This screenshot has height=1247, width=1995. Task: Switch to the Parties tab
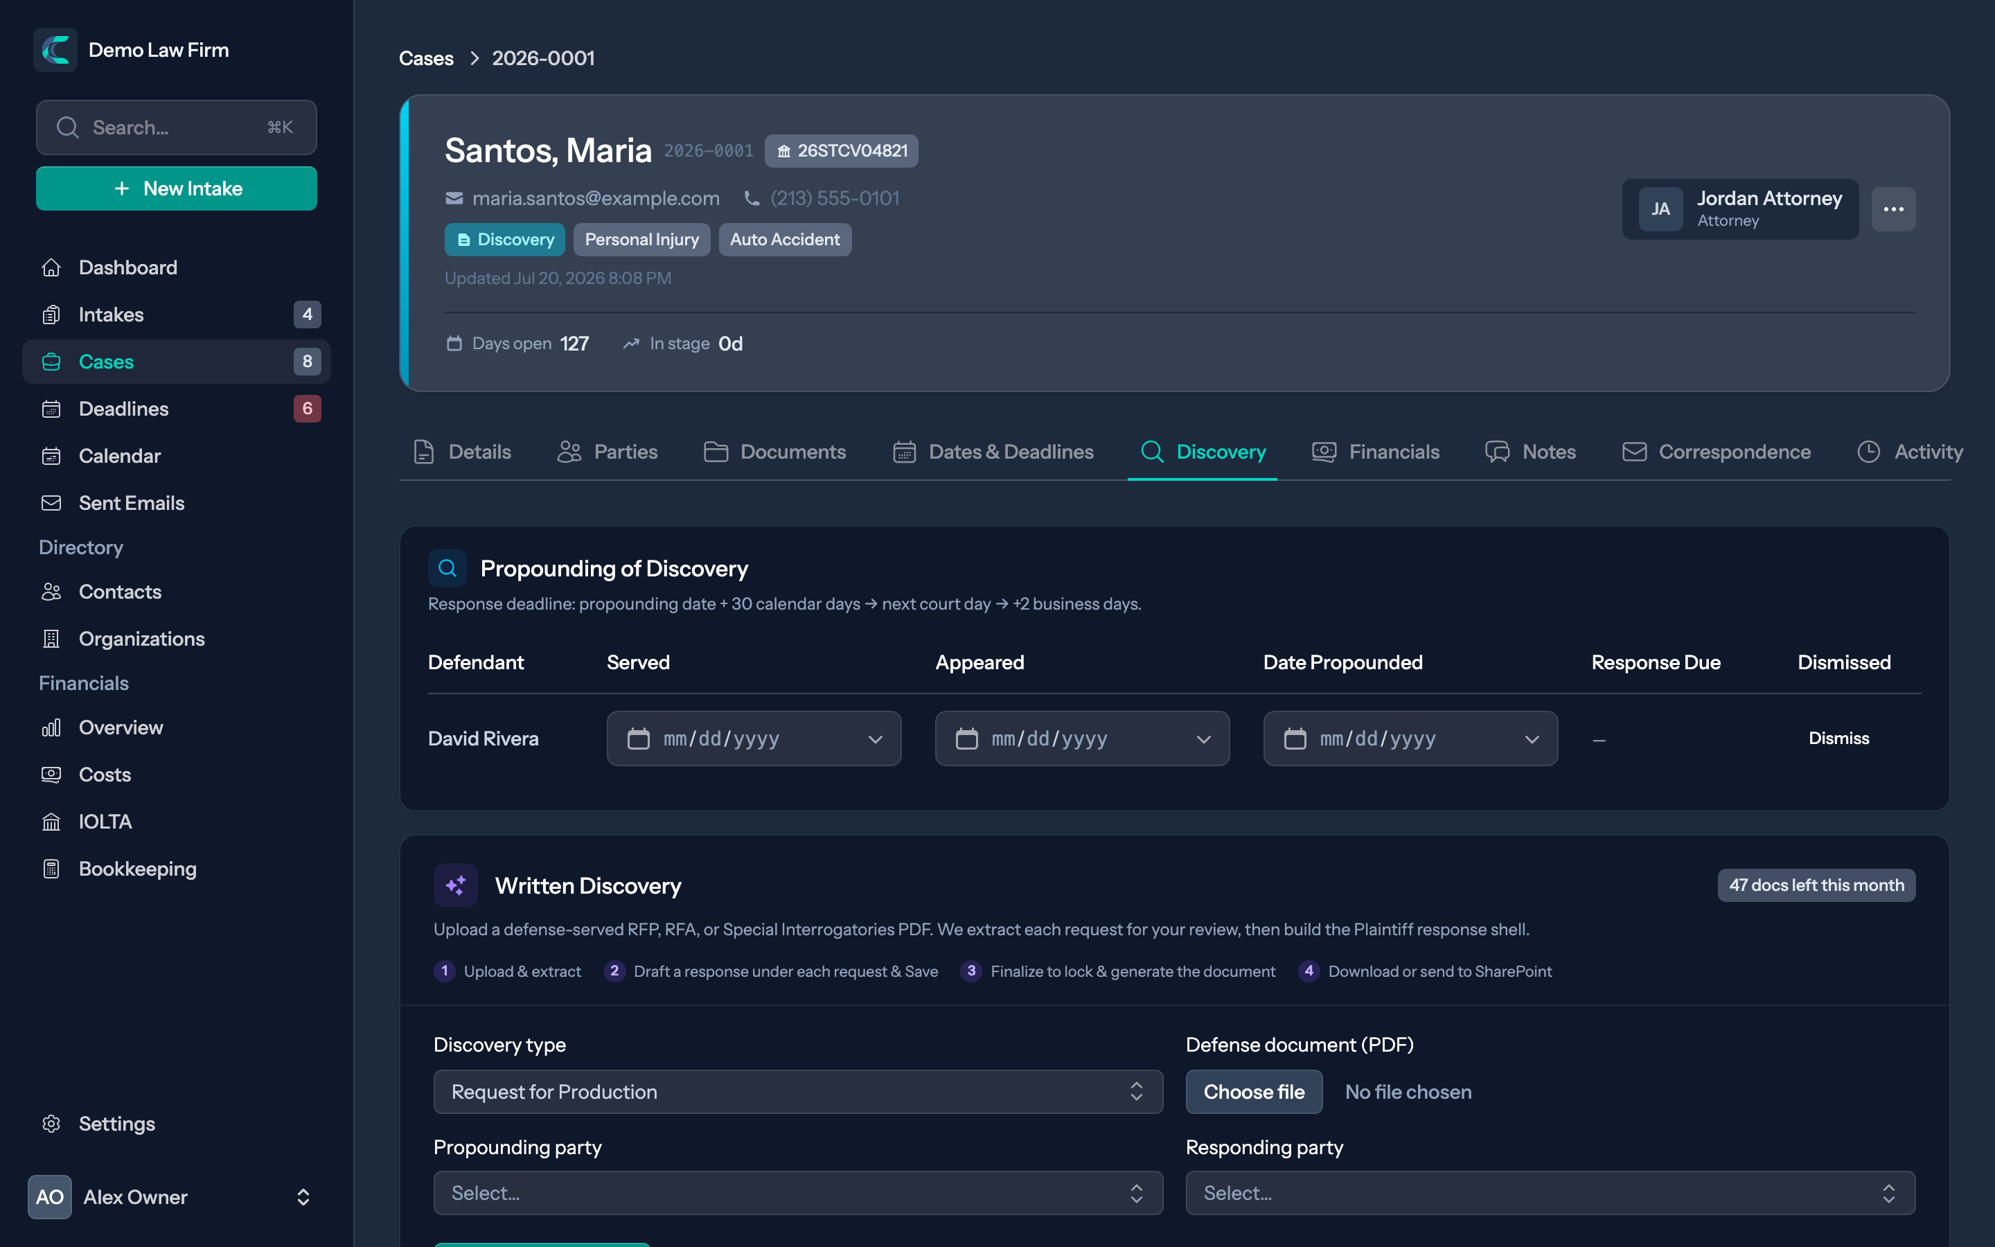pyautogui.click(x=608, y=452)
